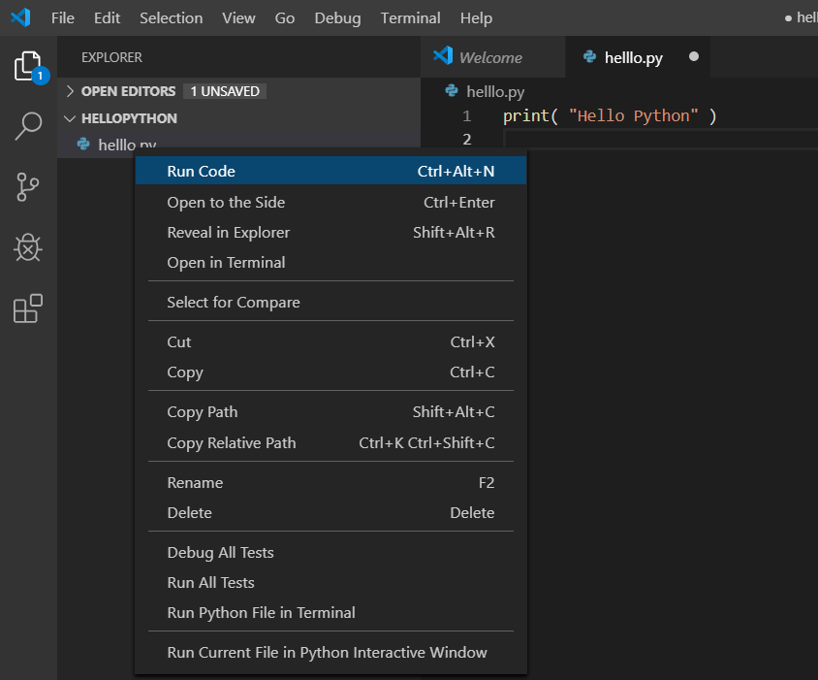This screenshot has width=818, height=680.
Task: Open the Edit menu
Action: click(x=107, y=17)
